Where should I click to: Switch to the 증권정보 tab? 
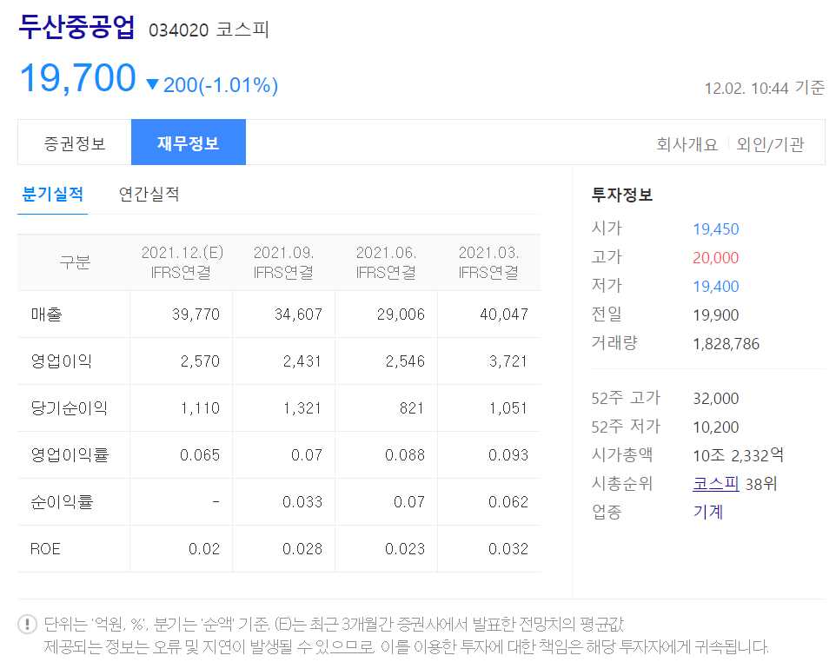click(x=73, y=142)
